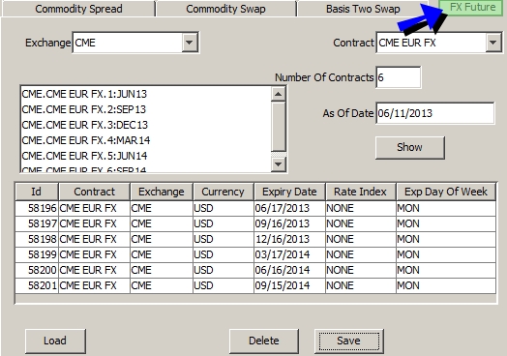The image size is (507, 356).
Task: Click expiry date cell 09/15/2014
Action: click(x=289, y=285)
